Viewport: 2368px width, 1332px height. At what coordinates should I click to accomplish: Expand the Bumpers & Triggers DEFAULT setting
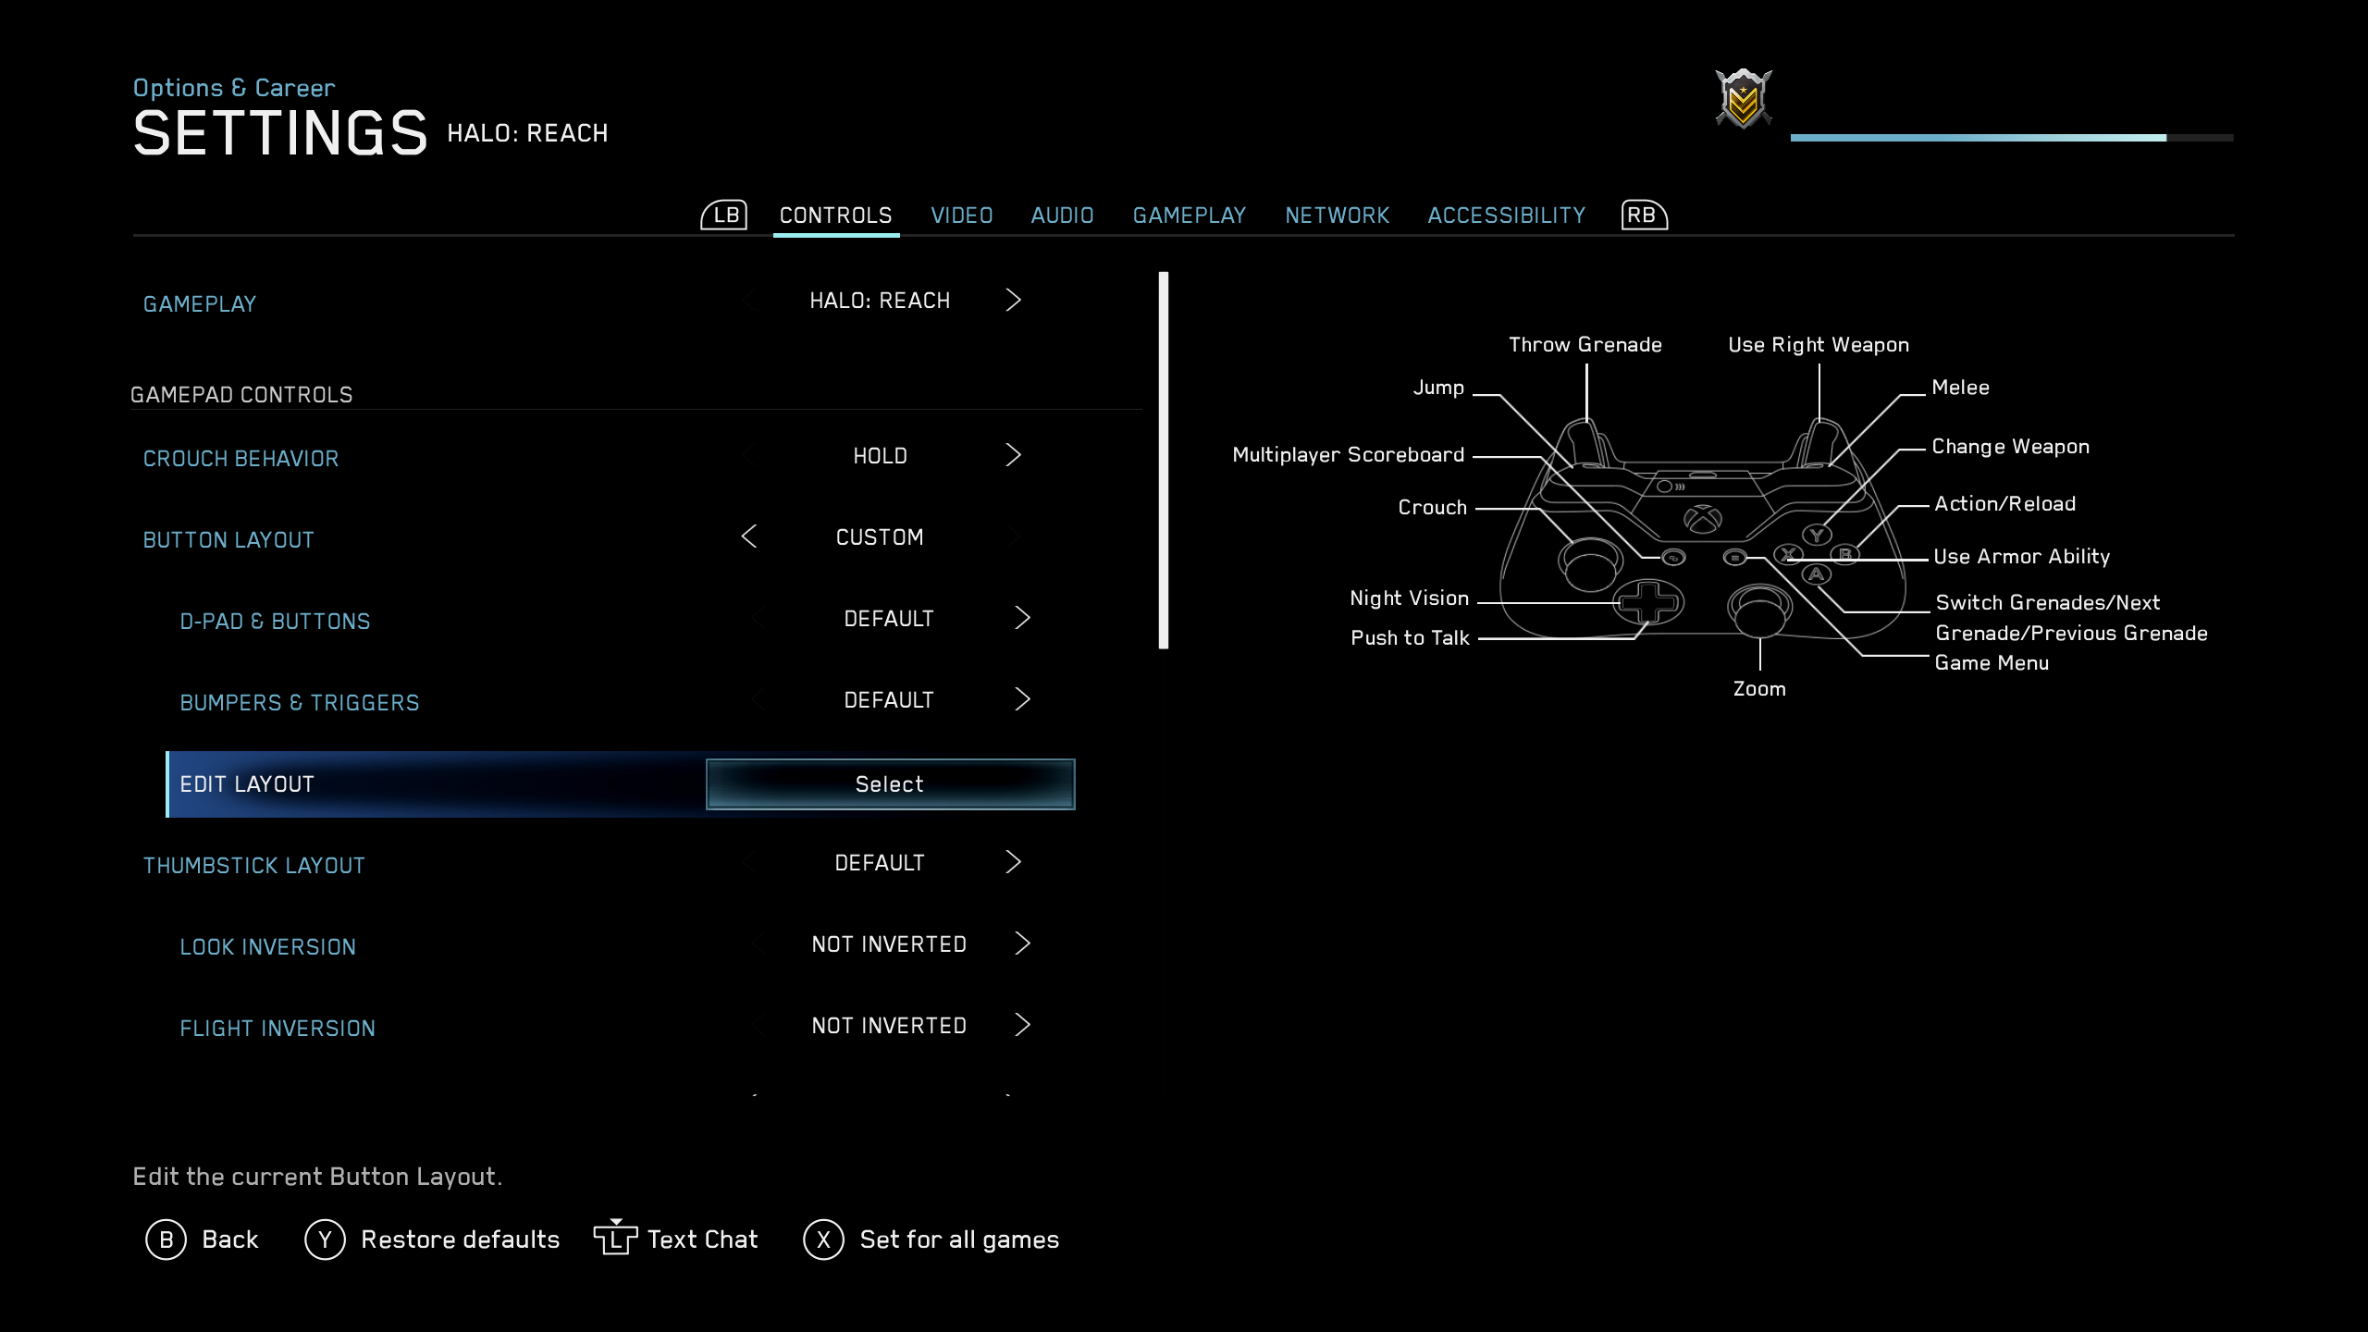point(1023,699)
